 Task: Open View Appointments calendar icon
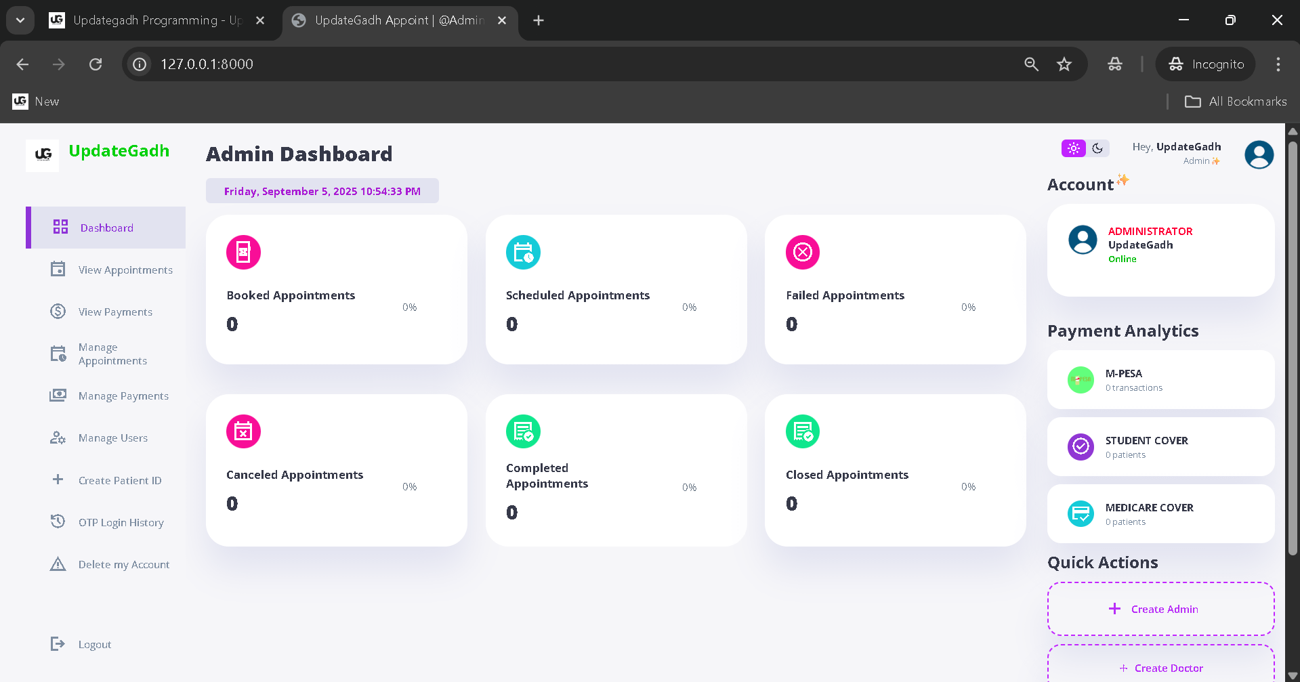click(58, 269)
